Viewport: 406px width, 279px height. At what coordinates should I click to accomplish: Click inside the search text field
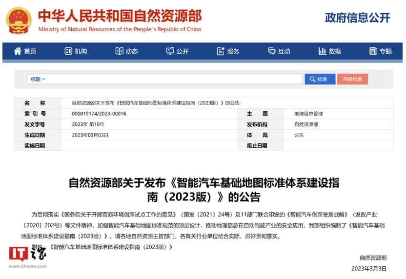(175, 79)
